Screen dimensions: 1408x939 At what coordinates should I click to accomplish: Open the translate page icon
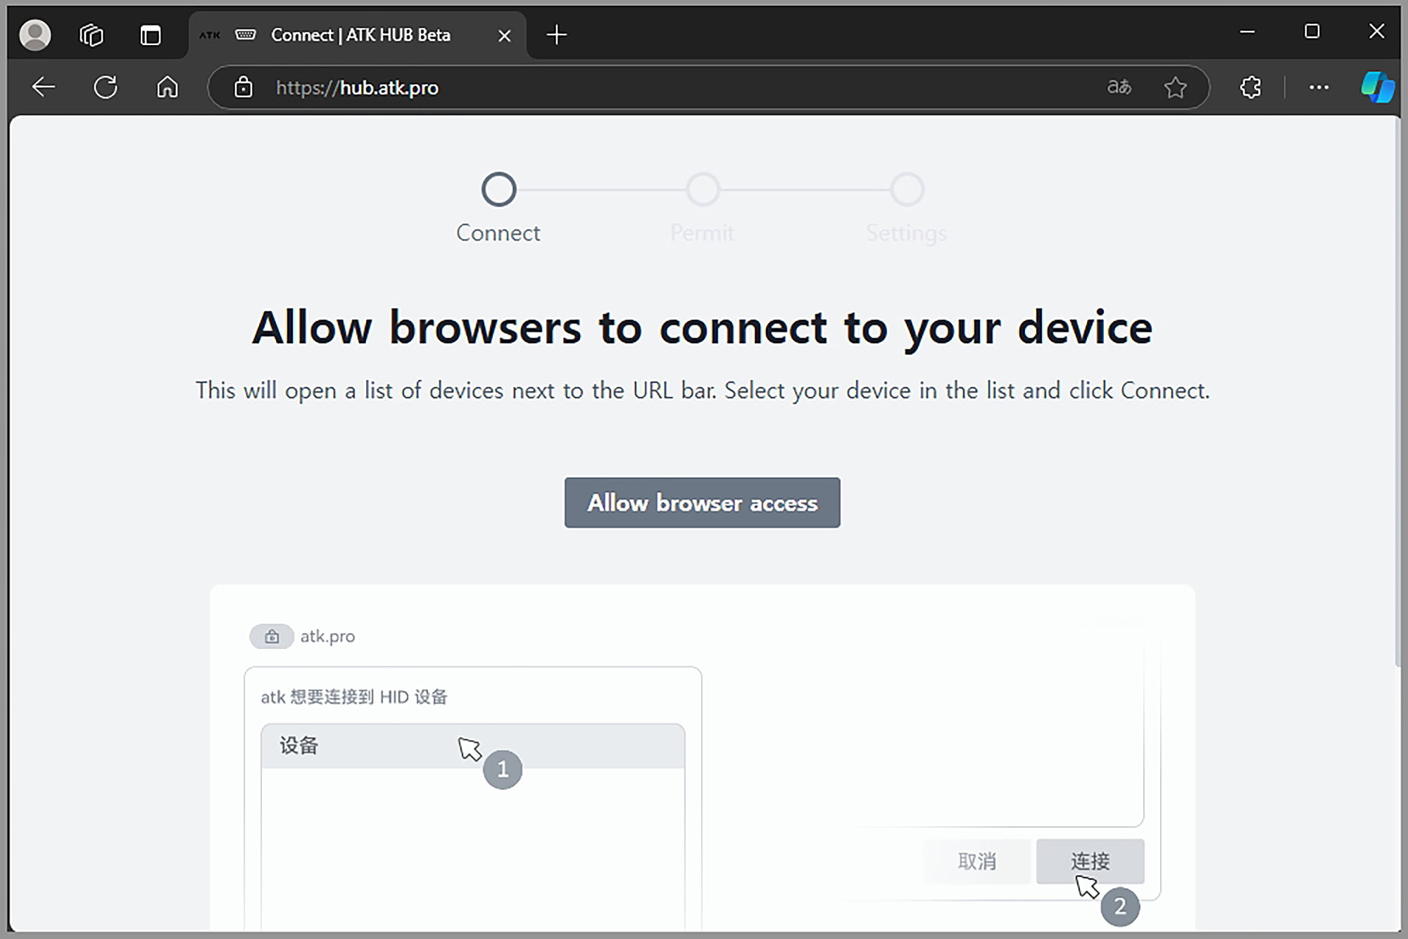[1119, 87]
